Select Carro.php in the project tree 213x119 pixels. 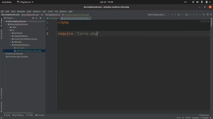[x=20, y=48]
